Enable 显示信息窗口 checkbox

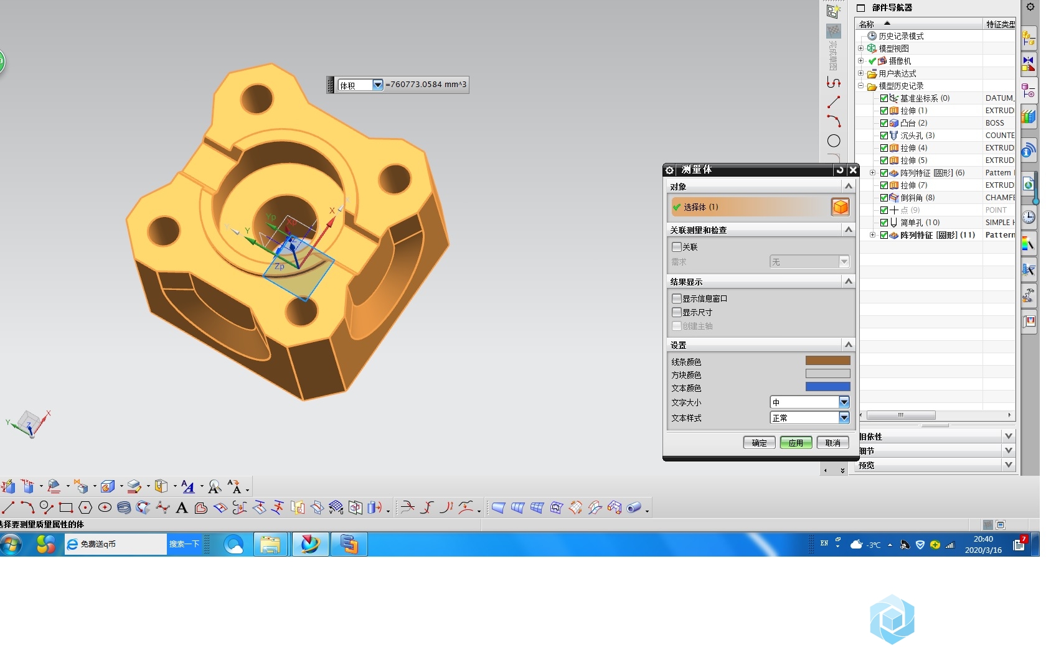pos(677,299)
